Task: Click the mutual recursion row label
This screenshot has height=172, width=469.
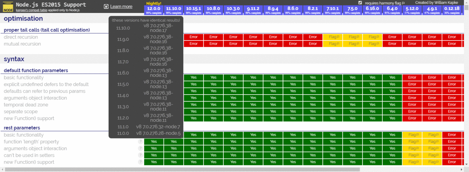Action: (x=22, y=44)
